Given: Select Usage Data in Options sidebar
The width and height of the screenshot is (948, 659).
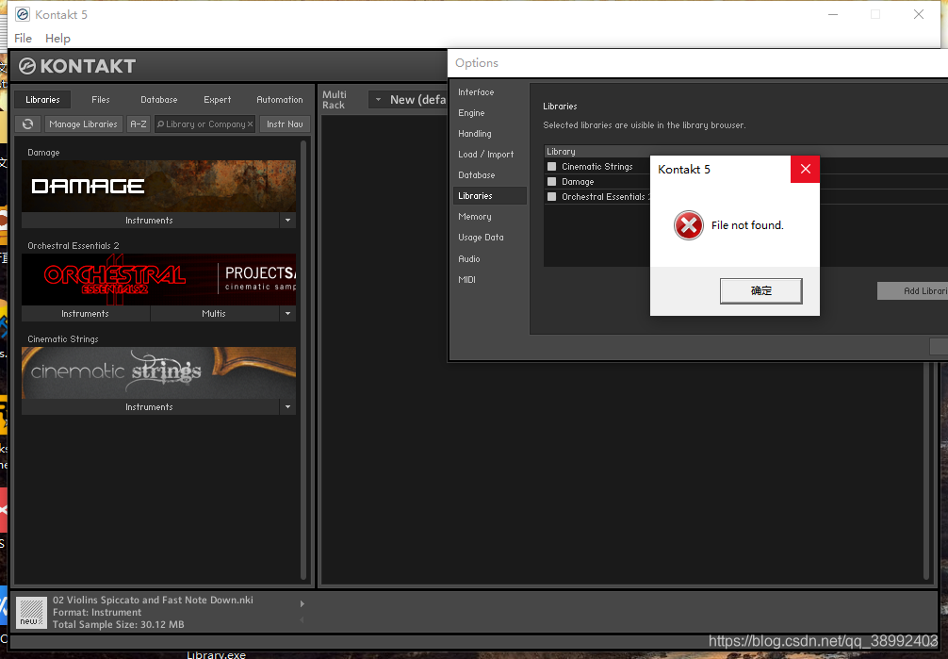Looking at the screenshot, I should coord(481,238).
